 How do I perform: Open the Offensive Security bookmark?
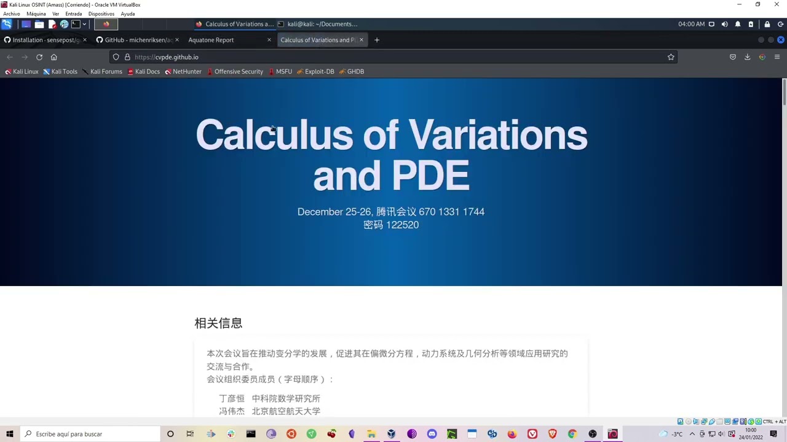[235, 72]
